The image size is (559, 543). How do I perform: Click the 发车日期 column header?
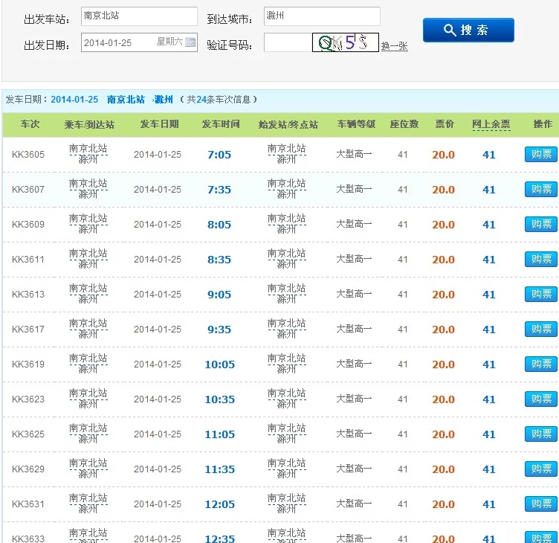[159, 124]
